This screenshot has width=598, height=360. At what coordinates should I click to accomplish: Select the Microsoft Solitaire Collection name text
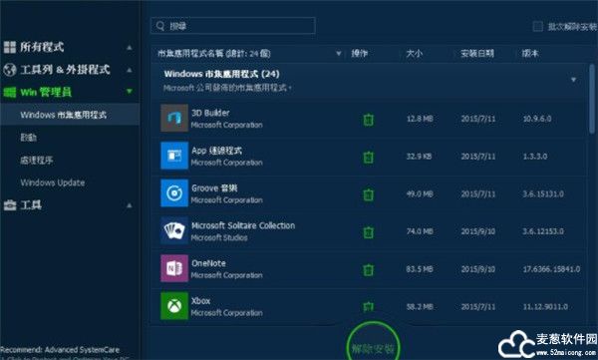pyautogui.click(x=243, y=225)
